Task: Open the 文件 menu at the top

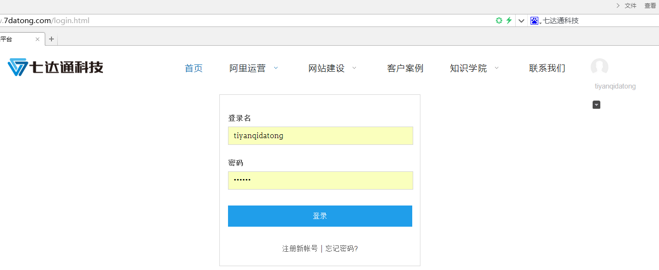Action: tap(631, 6)
